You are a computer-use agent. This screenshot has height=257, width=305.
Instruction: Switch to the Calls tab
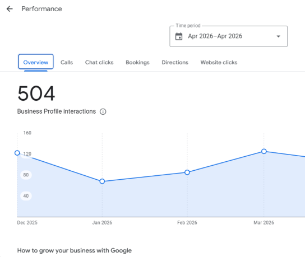[x=67, y=62]
